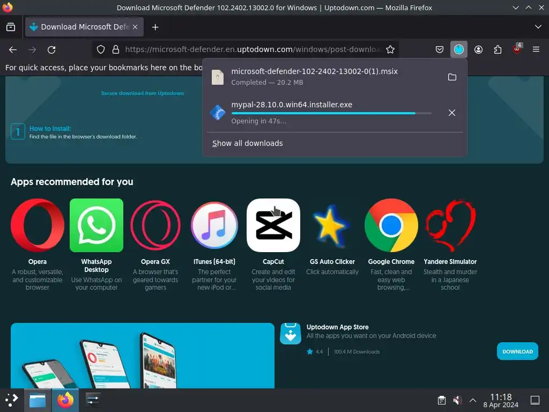Open the system settings taskbar icon

click(93, 400)
